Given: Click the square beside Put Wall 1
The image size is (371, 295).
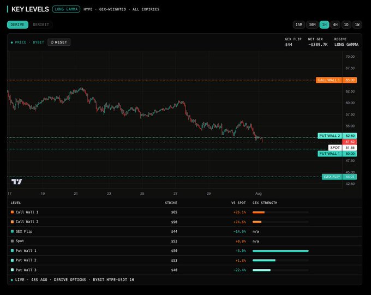Looking at the screenshot, I should point(12,250).
